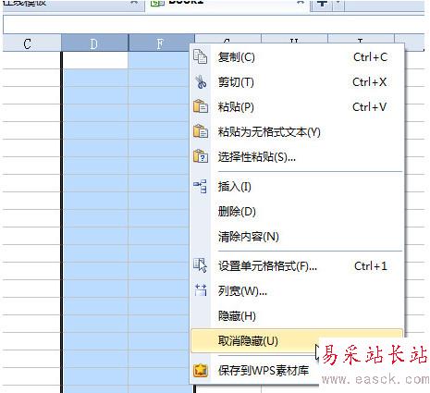The width and height of the screenshot is (430, 393).
Task: Open 选择性粘贴(S)... dialog
Action: (297, 157)
